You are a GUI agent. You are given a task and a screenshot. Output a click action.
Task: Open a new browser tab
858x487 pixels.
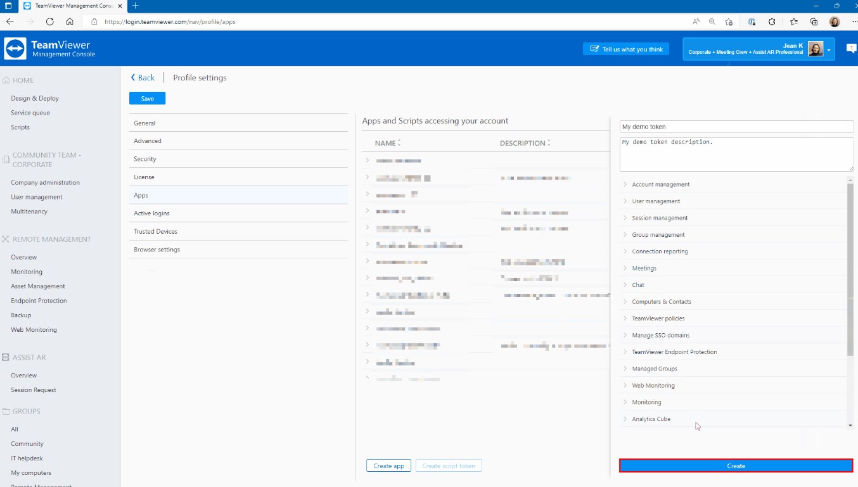[x=135, y=6]
